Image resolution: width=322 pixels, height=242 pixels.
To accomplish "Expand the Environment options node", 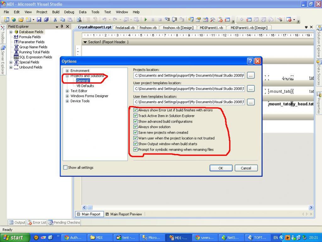I will [x=67, y=71].
